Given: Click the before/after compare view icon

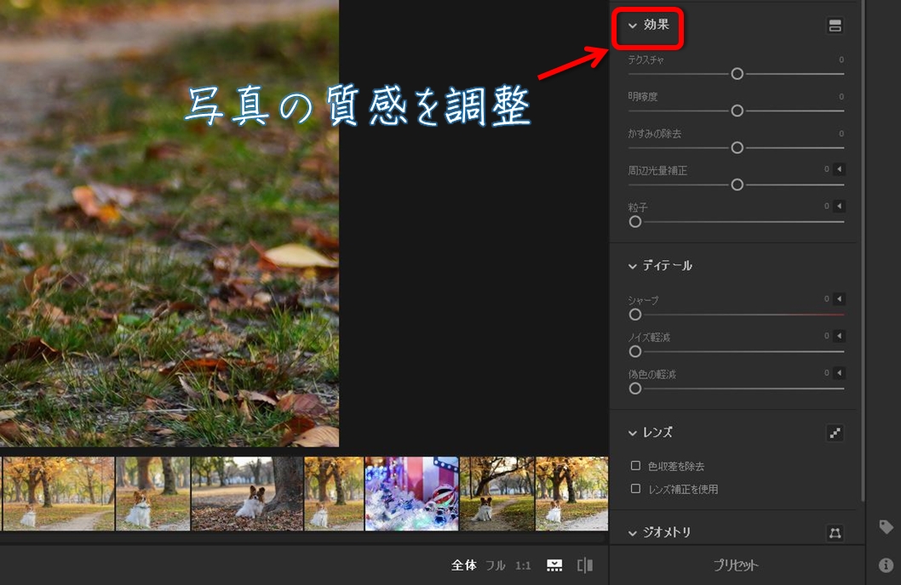Looking at the screenshot, I should pyautogui.click(x=585, y=565).
